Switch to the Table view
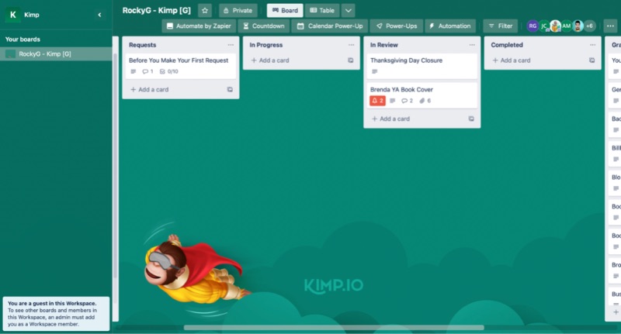621x334 pixels. click(322, 11)
